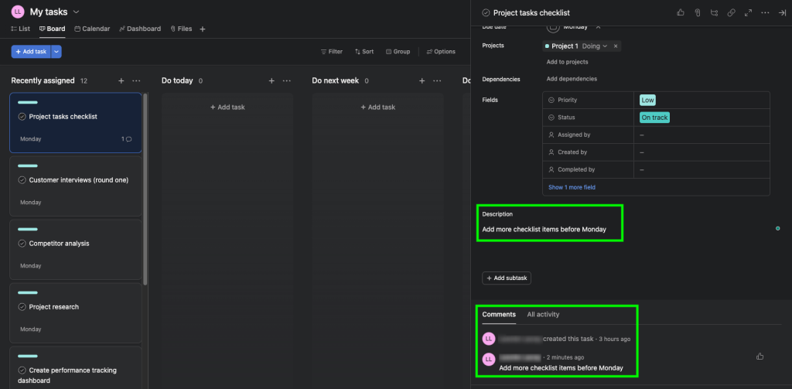The width and height of the screenshot is (792, 389).
Task: Open the Sort options
Action: pos(364,52)
